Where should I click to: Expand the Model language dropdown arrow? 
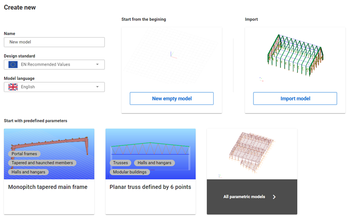97,87
